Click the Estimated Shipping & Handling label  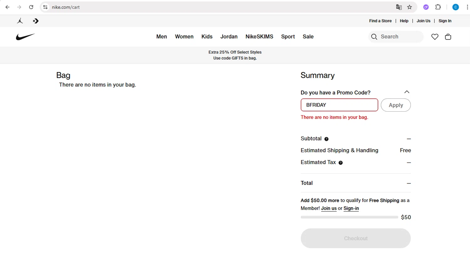point(339,150)
